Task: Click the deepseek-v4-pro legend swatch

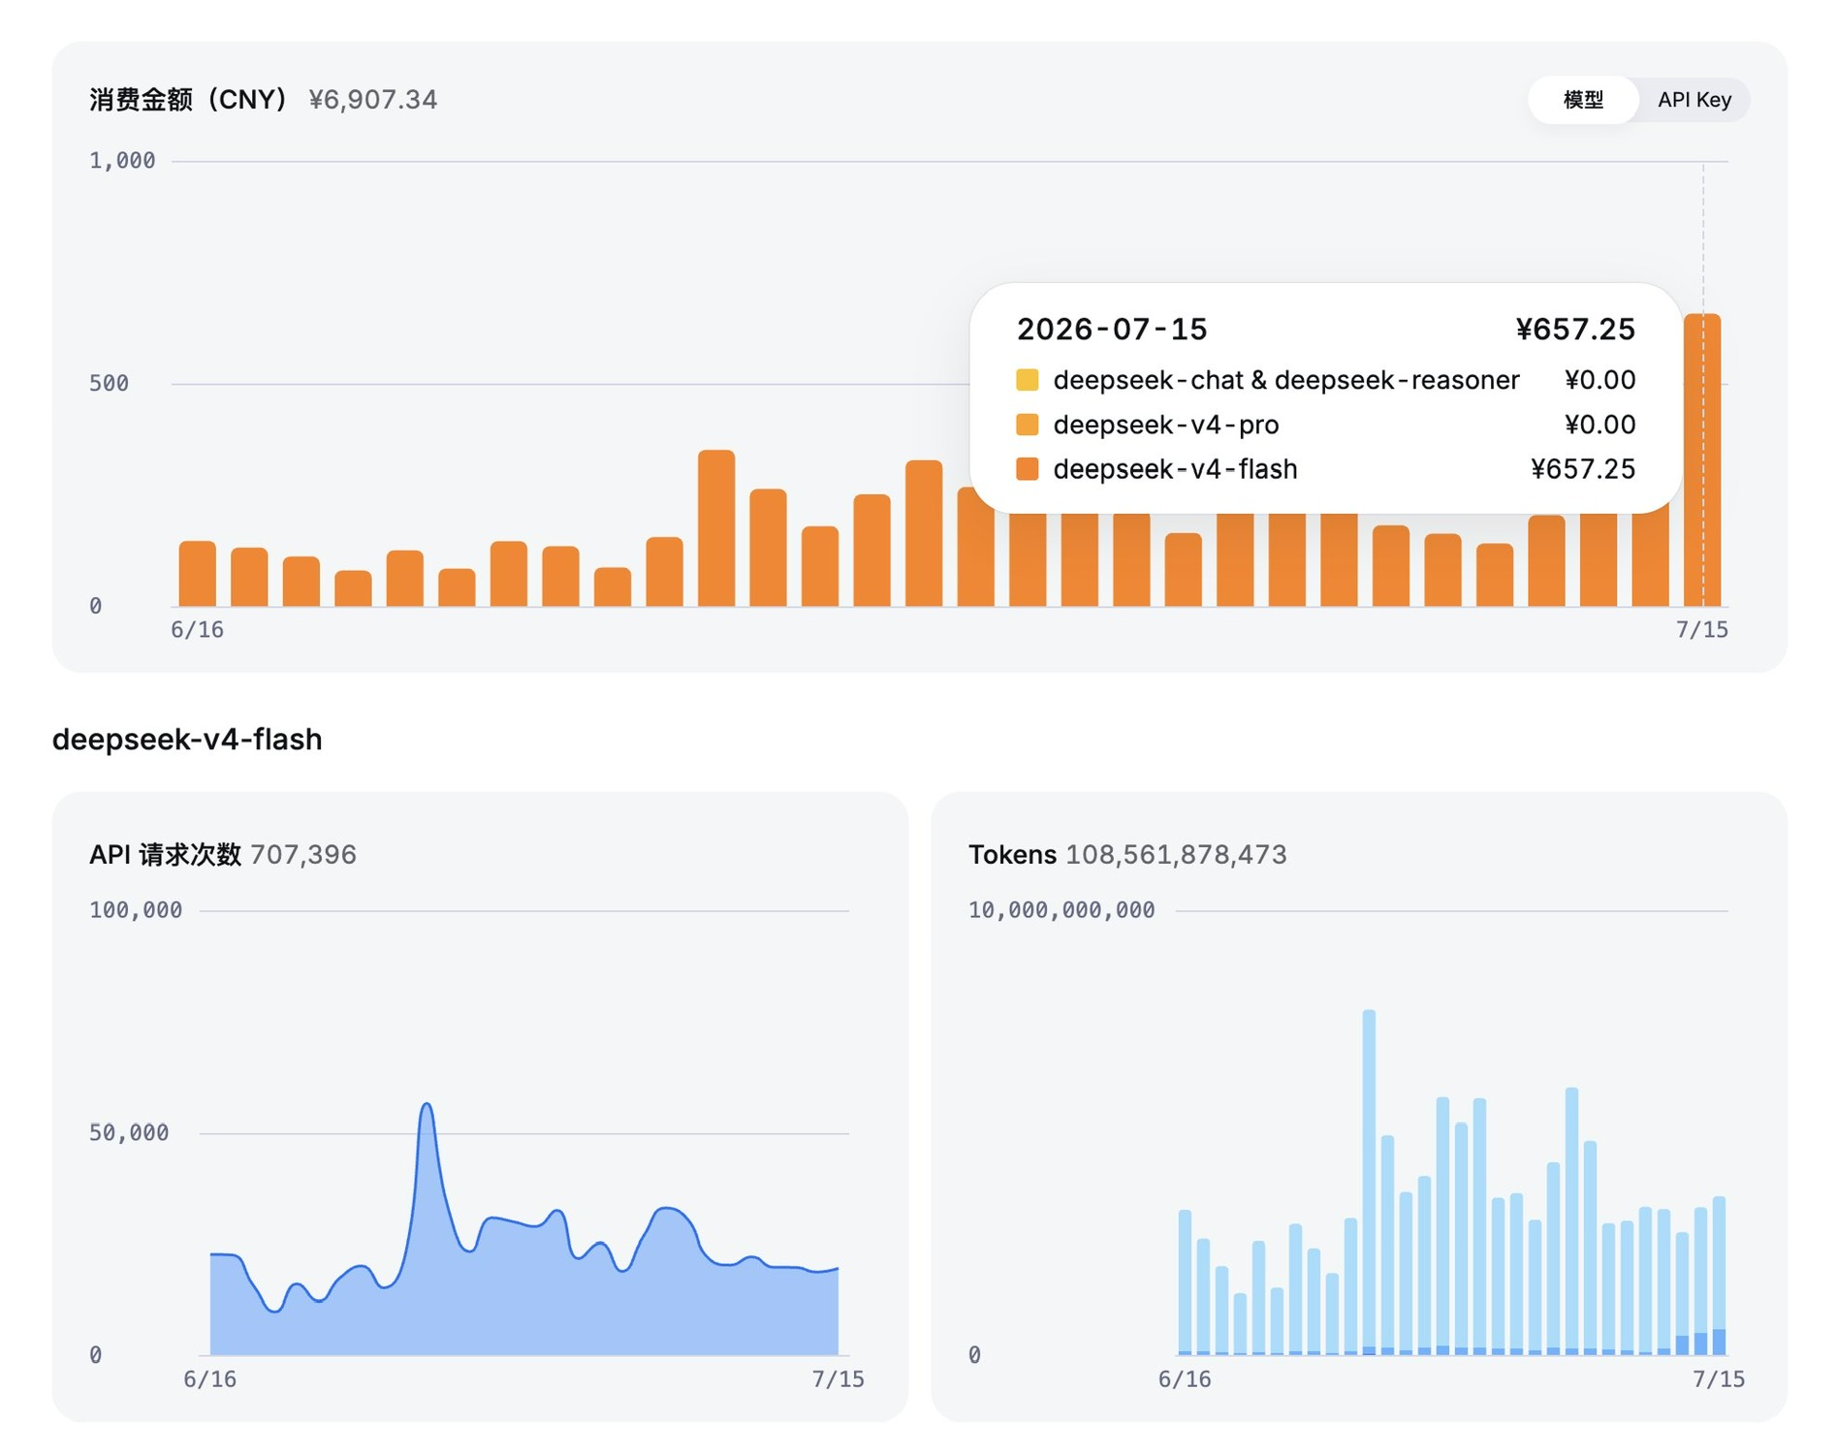Action: coord(1027,425)
